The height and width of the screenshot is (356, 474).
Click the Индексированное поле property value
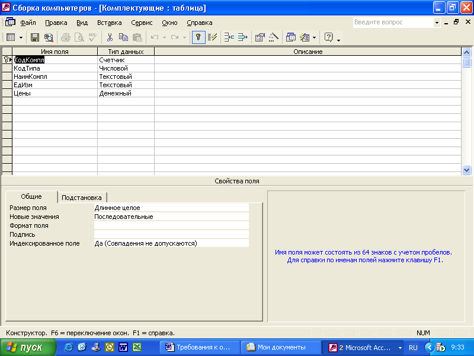[171, 243]
